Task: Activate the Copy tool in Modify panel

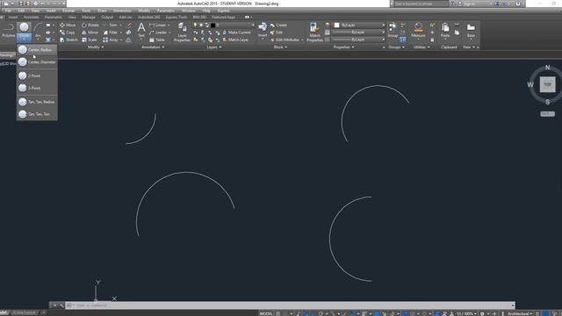Action: [68, 32]
